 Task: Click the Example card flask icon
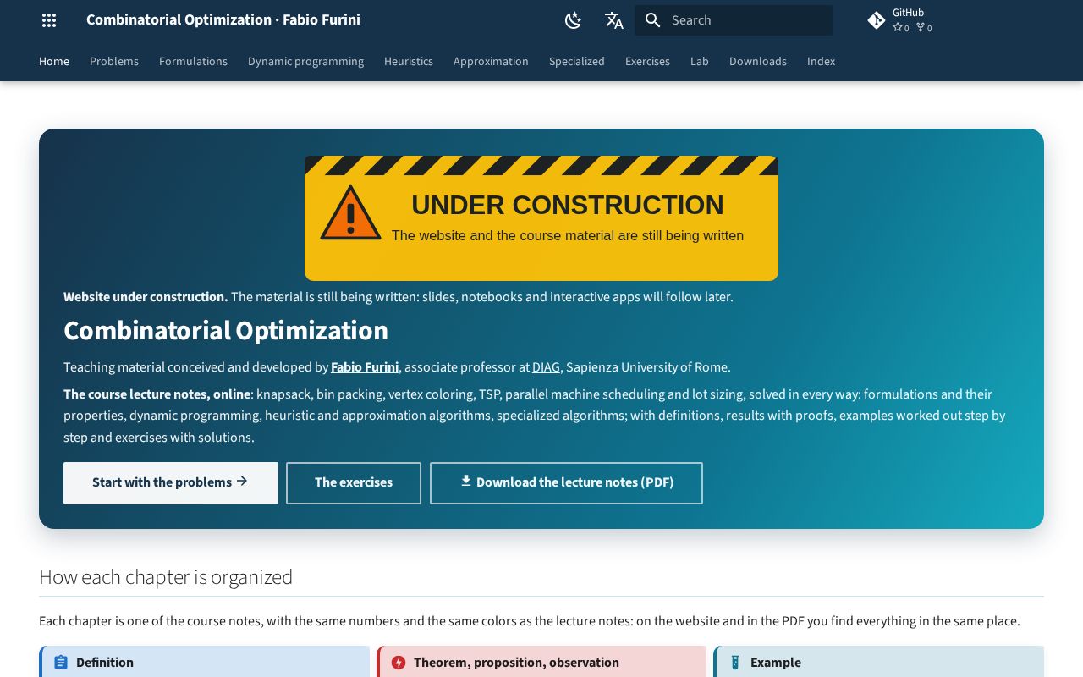coord(735,663)
